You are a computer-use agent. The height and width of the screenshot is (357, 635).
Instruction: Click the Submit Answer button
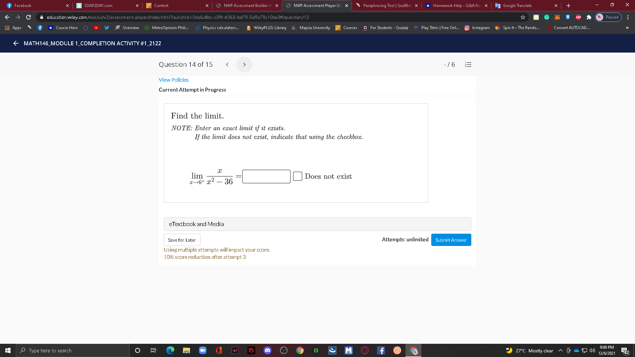click(451, 240)
